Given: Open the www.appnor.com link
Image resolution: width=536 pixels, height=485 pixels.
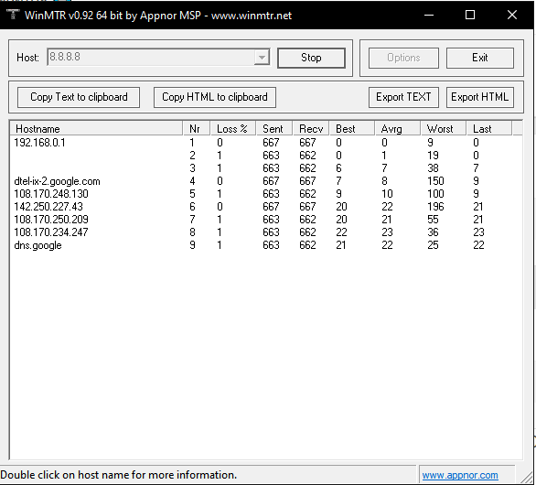Looking at the screenshot, I should click(460, 475).
